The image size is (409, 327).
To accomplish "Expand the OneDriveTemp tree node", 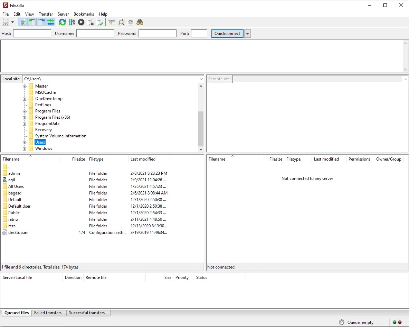I will coord(24,99).
